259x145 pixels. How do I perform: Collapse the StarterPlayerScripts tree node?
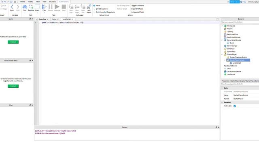(x=225, y=60)
